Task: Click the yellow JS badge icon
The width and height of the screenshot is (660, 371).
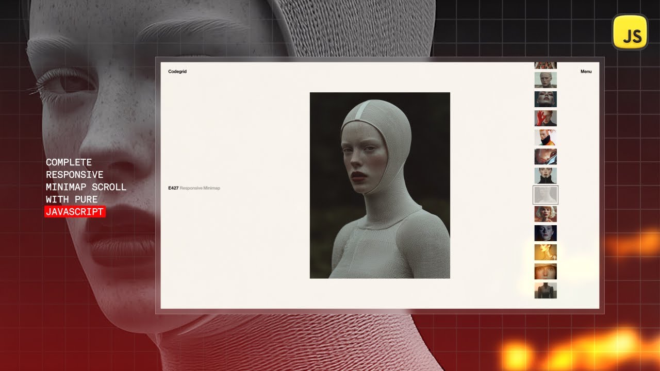Action: tap(630, 32)
